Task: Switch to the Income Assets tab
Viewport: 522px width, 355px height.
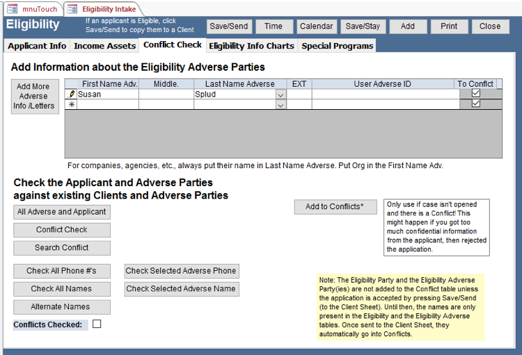Action: pos(105,46)
